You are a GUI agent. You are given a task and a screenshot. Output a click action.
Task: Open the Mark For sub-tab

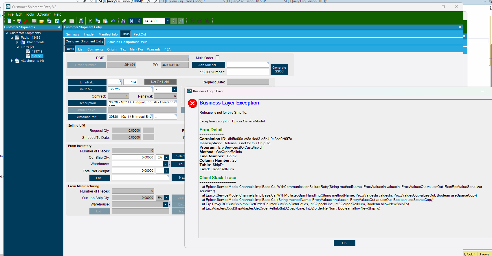coord(137,49)
